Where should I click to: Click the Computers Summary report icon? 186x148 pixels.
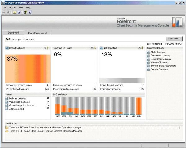tap(148, 56)
